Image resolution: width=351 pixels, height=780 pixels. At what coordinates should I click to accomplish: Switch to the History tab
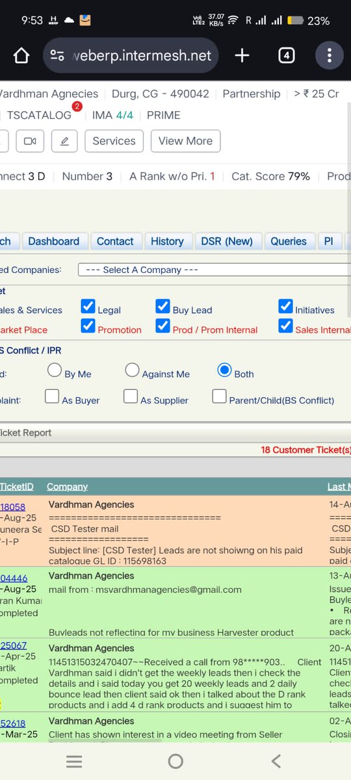167,241
